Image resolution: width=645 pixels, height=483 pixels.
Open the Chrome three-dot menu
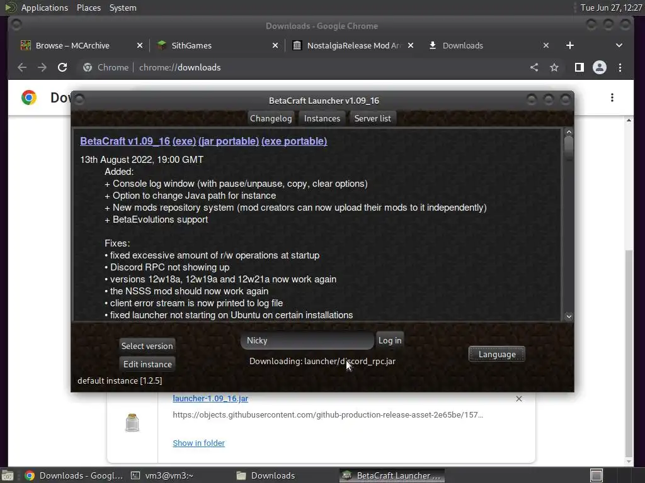(620, 67)
